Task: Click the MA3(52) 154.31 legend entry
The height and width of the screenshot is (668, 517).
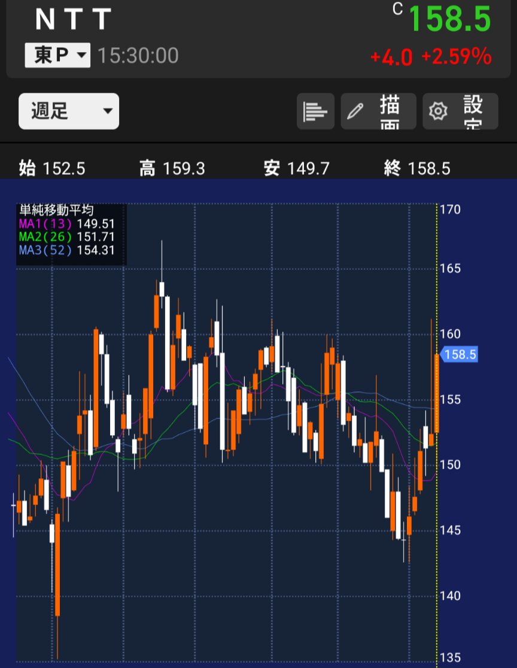Action: click(67, 250)
